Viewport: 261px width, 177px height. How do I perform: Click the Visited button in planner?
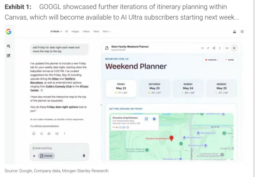click(x=230, y=60)
